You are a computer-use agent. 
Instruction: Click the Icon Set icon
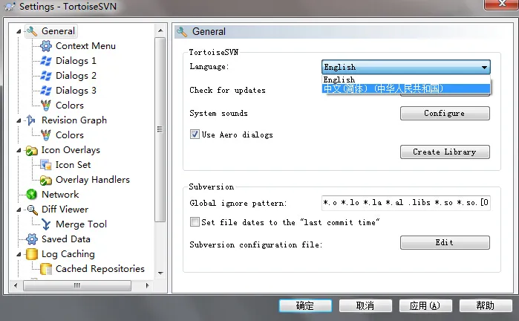46,165
